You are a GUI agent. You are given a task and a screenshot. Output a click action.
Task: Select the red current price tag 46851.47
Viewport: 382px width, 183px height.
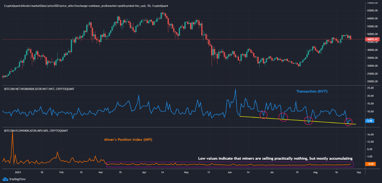[372, 39]
